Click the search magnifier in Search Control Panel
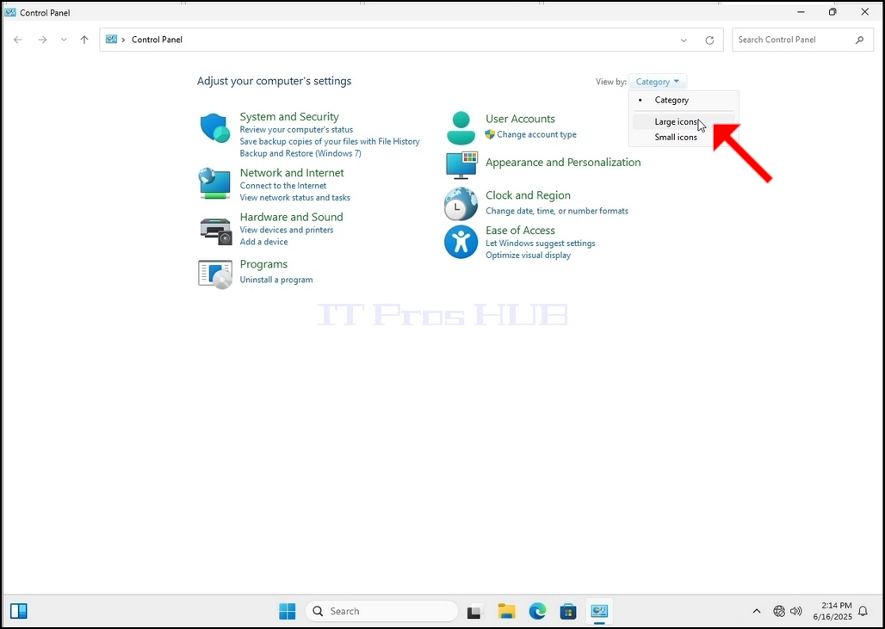The width and height of the screenshot is (885, 629). (x=859, y=40)
